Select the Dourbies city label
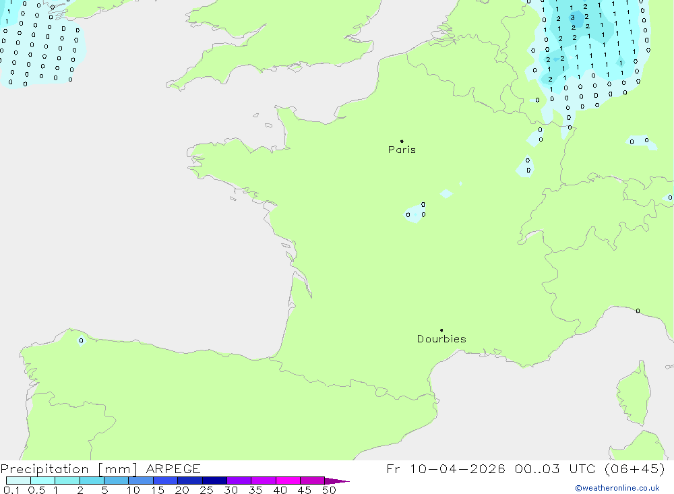The height and width of the screenshot is (494, 674). (x=441, y=339)
